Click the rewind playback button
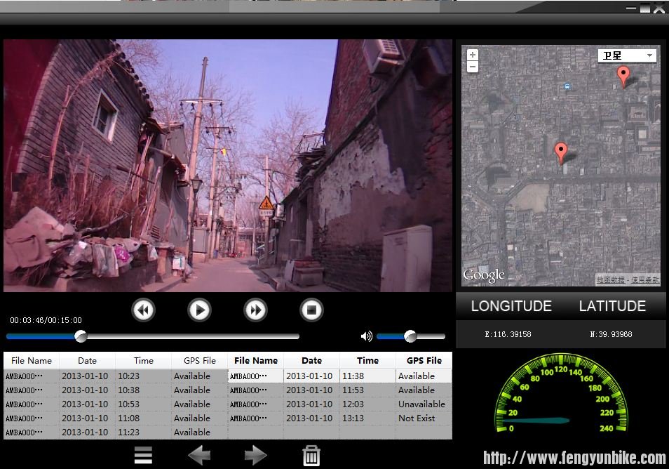 (144, 310)
